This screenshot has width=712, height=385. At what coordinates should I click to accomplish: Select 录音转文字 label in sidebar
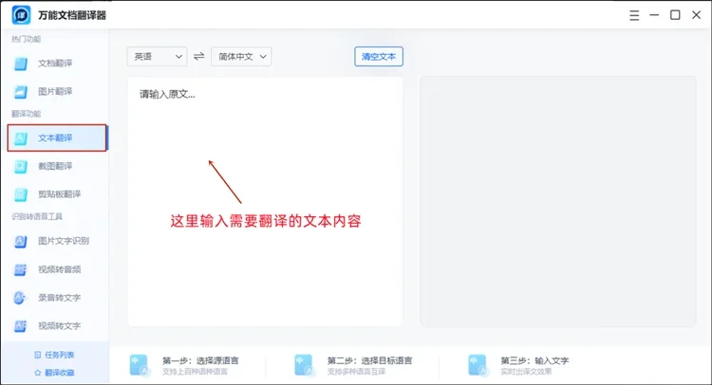[60, 298]
